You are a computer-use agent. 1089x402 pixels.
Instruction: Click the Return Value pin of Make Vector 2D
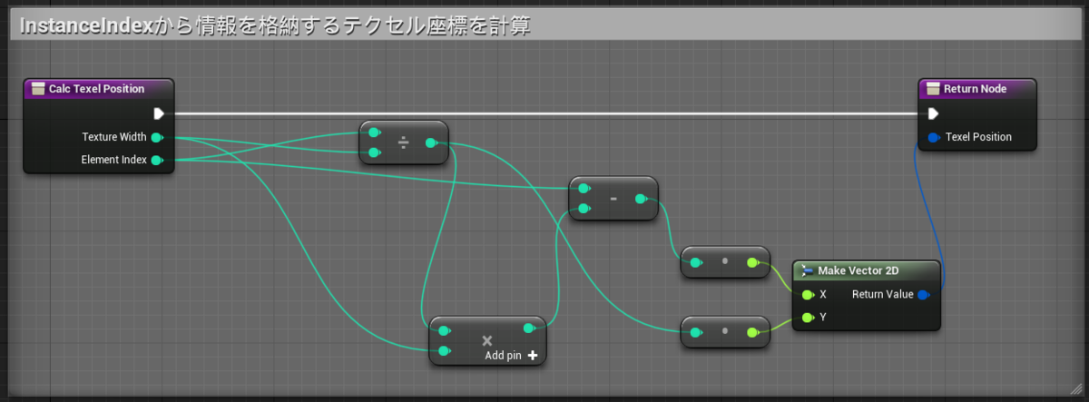[x=924, y=294]
